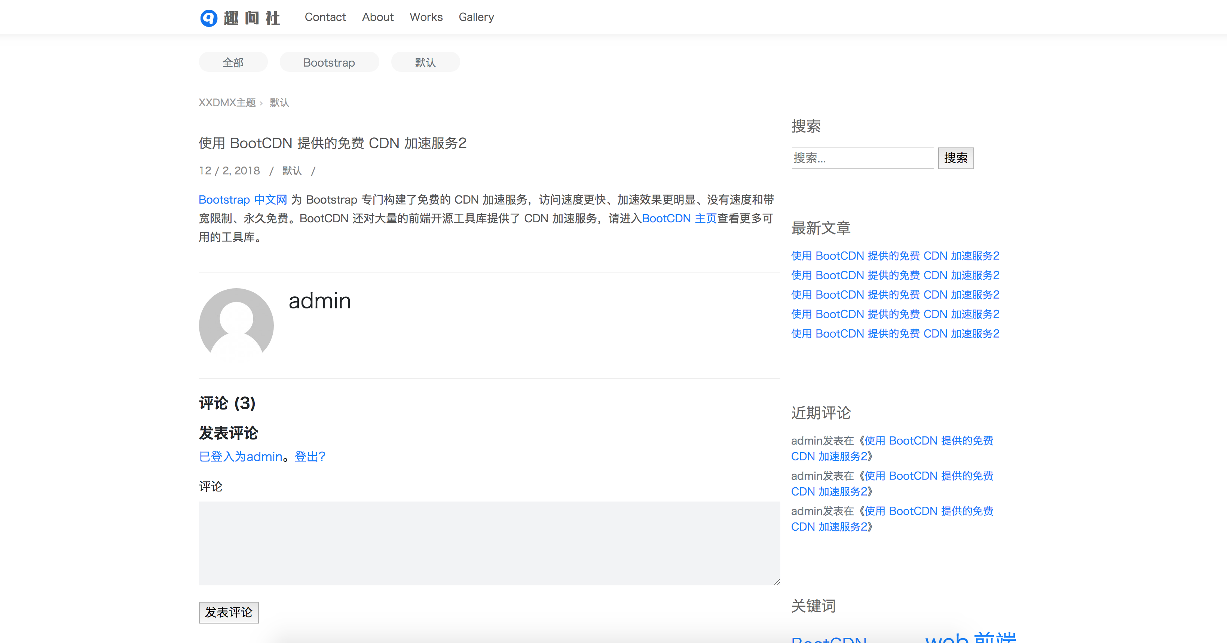
Task: Open the Contact menu item
Action: coord(325,17)
